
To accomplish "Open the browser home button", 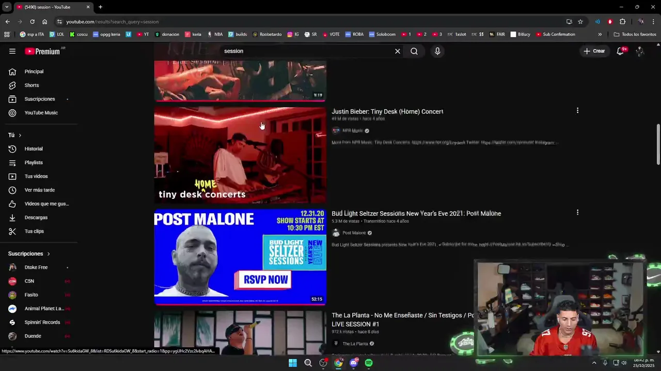I will pyautogui.click(x=44, y=22).
